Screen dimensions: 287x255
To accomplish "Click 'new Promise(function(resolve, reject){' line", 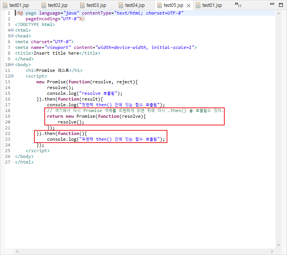I will 87,82.
